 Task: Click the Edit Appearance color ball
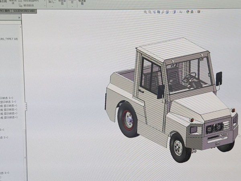click(x=188, y=12)
